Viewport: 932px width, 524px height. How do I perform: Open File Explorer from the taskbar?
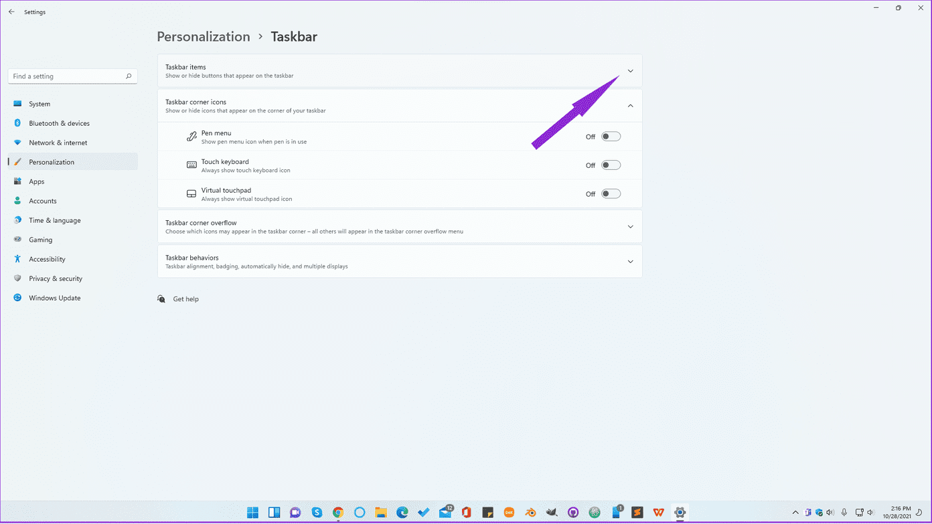pyautogui.click(x=381, y=513)
